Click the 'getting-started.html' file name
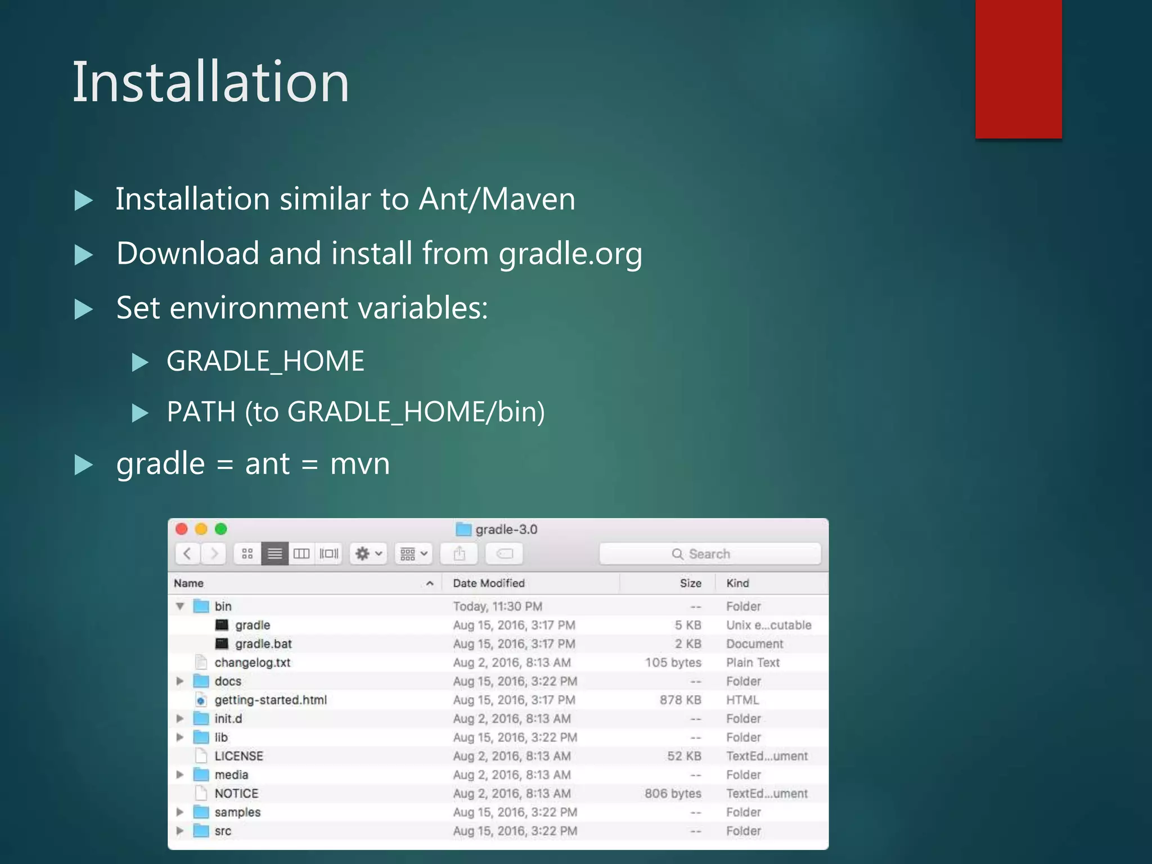This screenshot has height=864, width=1152. click(271, 700)
